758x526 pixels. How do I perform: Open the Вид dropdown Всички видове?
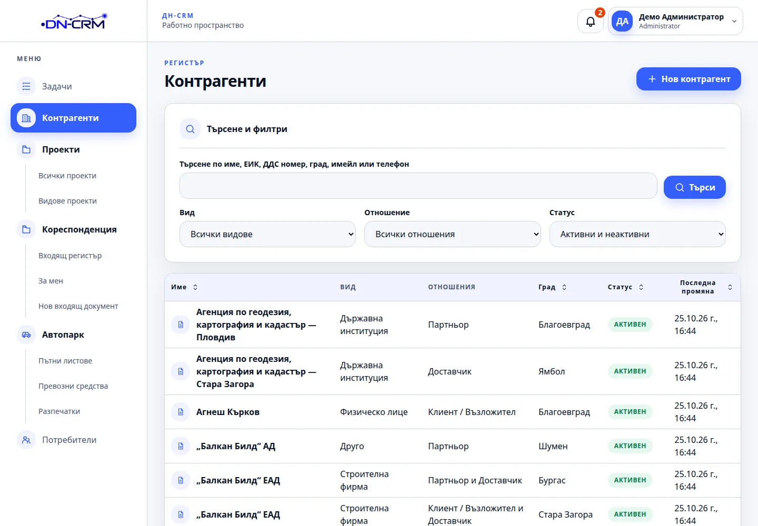(x=267, y=234)
